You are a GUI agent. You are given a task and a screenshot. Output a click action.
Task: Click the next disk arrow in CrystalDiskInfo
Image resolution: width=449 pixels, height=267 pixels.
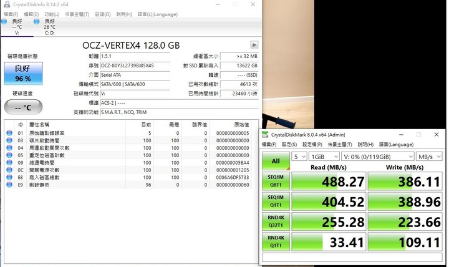point(254,45)
